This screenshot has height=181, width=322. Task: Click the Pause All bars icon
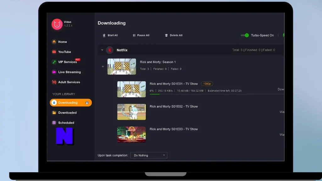[134, 35]
